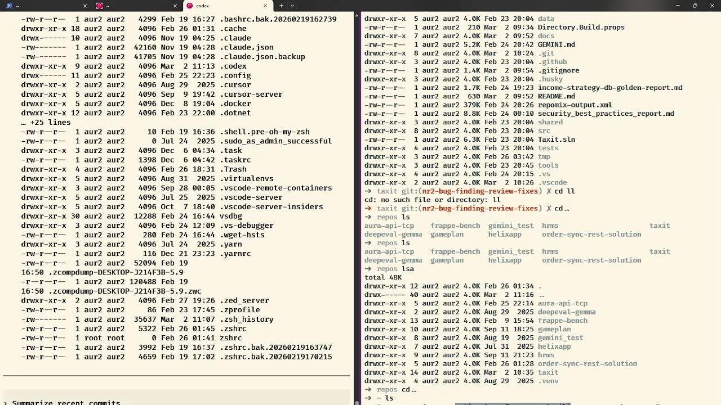Image resolution: width=721 pixels, height=405 pixels.
Task: Click the Debian icon on codex tab
Action: [x=190, y=6]
